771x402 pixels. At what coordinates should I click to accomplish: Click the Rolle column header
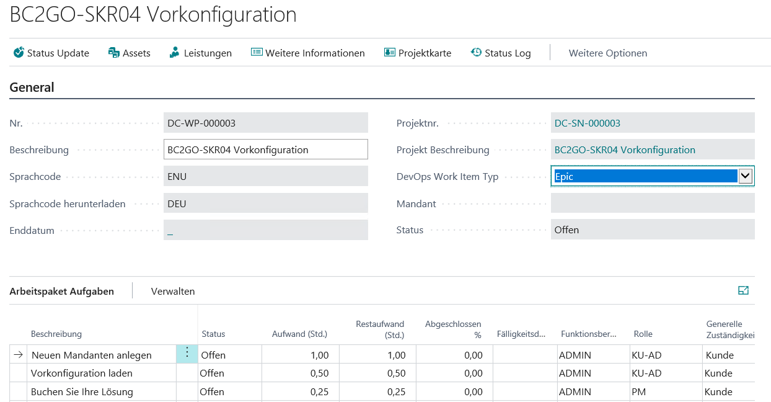click(x=643, y=334)
